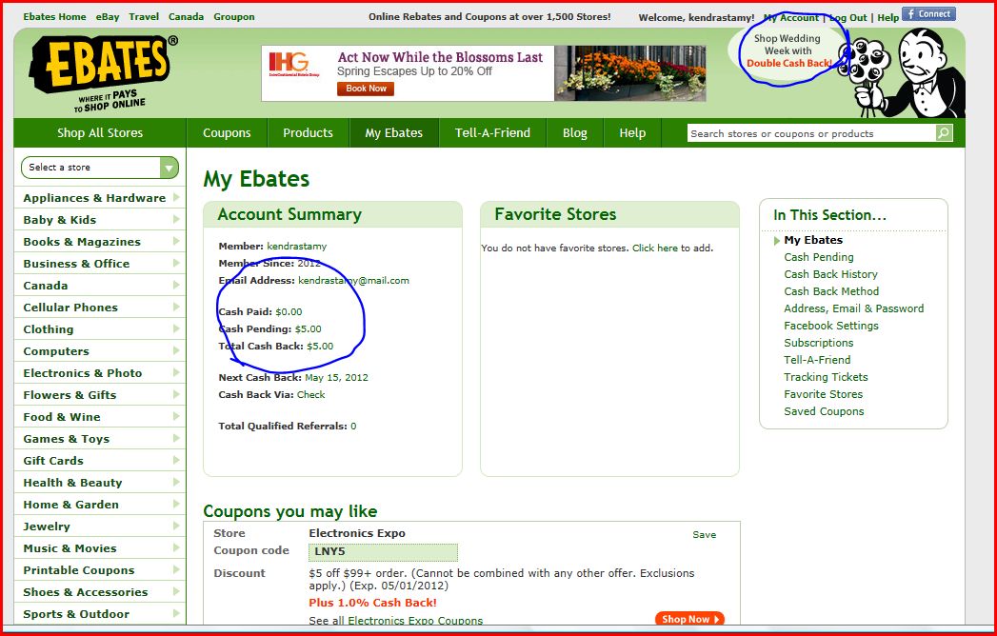This screenshot has height=636, width=997.
Task: Open the Select a store dropdown
Action: tap(100, 168)
